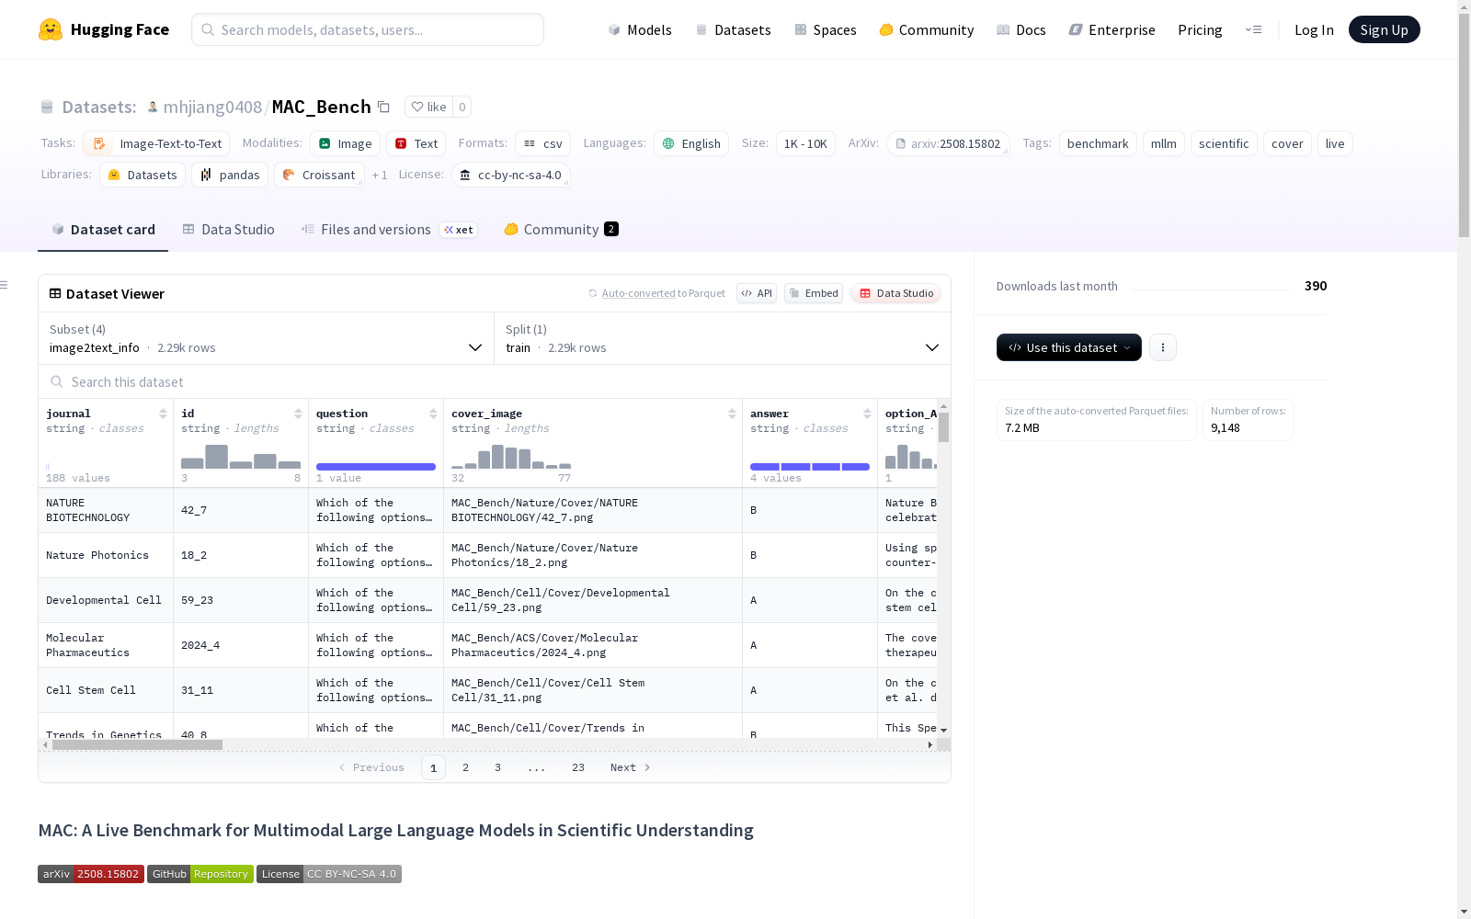Click the Image modality tag
The height and width of the screenshot is (919, 1471).
(x=345, y=143)
